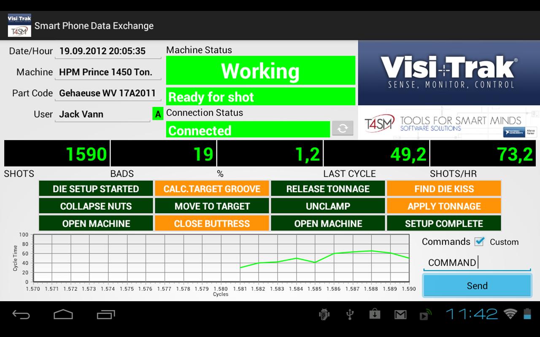Click FIND DIE KISS button
Screen dimensions: 540x337
click(x=444, y=189)
